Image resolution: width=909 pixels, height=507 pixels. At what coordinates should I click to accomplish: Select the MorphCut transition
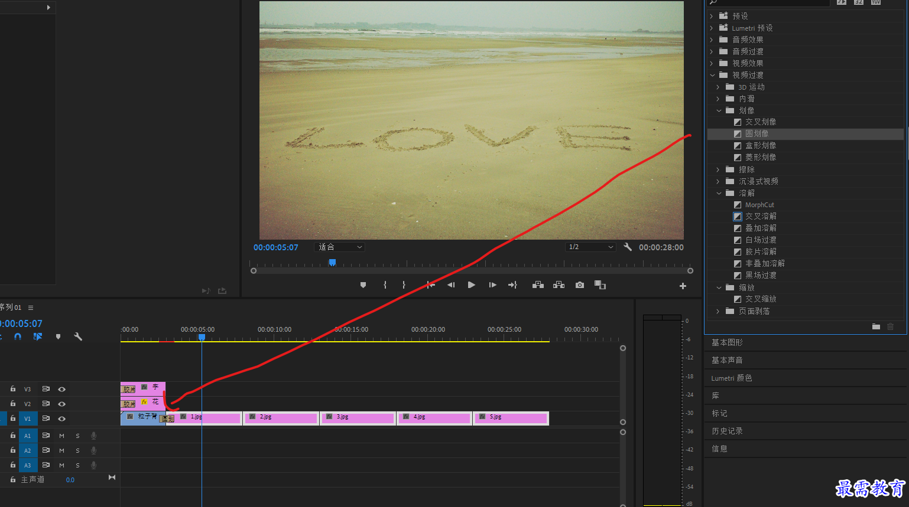[x=759, y=205]
